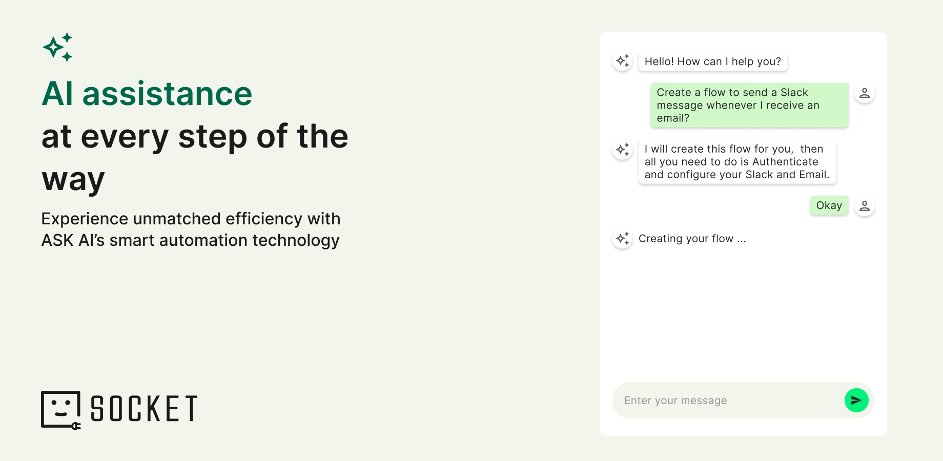Image resolution: width=943 pixels, height=461 pixels.
Task: Click the AI avatar beside Creating your flow
Action: click(622, 239)
